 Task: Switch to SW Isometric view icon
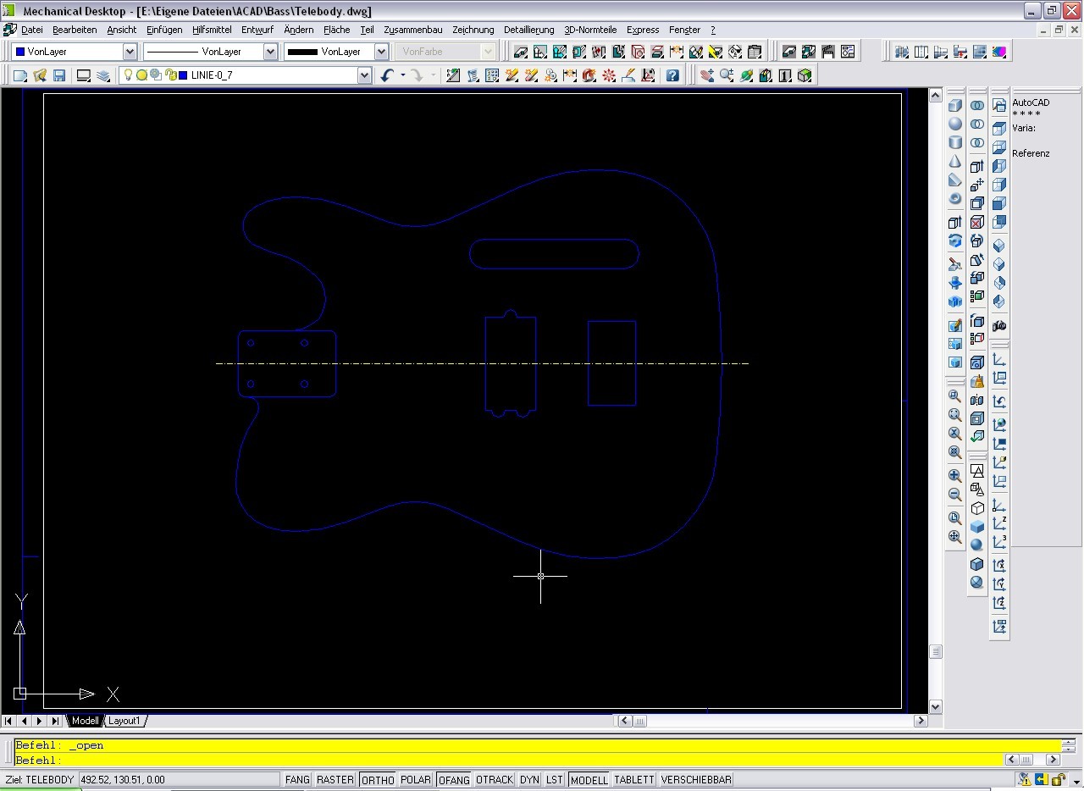999,246
